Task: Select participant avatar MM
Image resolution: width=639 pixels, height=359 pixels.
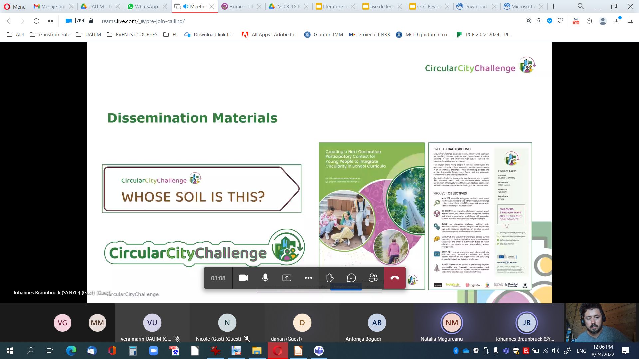Action: pyautogui.click(x=97, y=323)
